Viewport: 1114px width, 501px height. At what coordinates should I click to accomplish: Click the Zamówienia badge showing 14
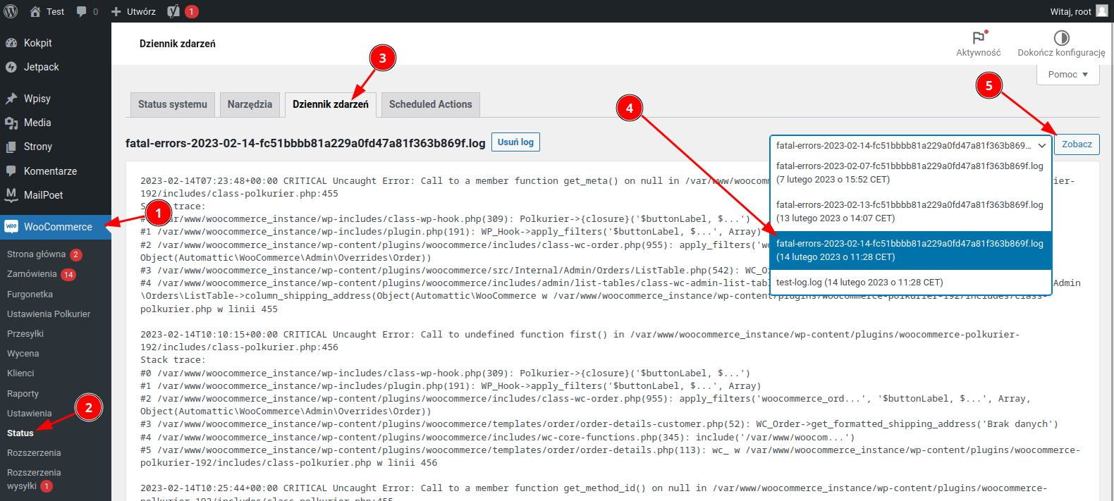click(x=68, y=275)
